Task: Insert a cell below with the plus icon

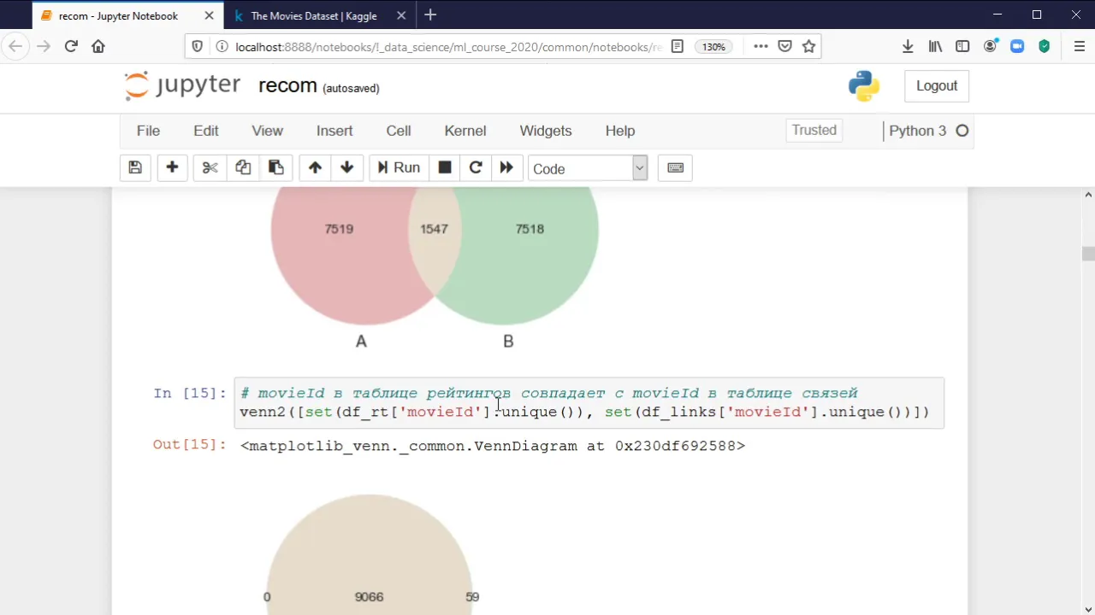Action: pyautogui.click(x=172, y=168)
